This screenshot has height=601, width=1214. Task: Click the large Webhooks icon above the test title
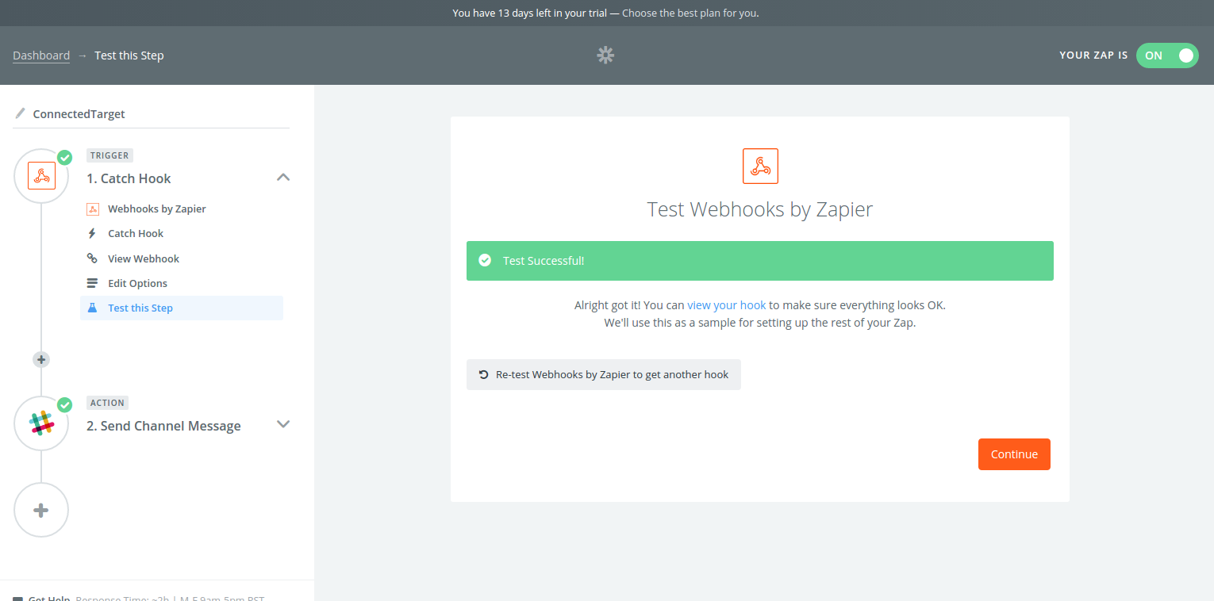click(x=760, y=166)
